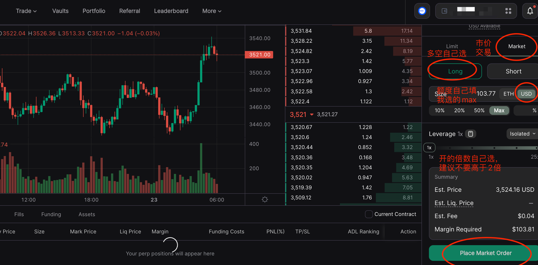Click the Place Market Order button
The width and height of the screenshot is (538, 265).
(x=485, y=253)
